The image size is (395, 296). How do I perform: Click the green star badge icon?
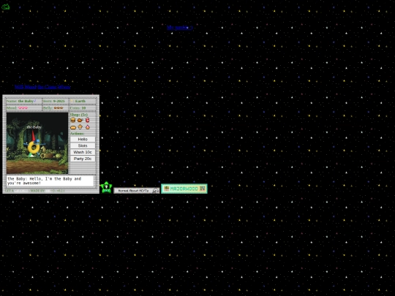click(x=106, y=188)
